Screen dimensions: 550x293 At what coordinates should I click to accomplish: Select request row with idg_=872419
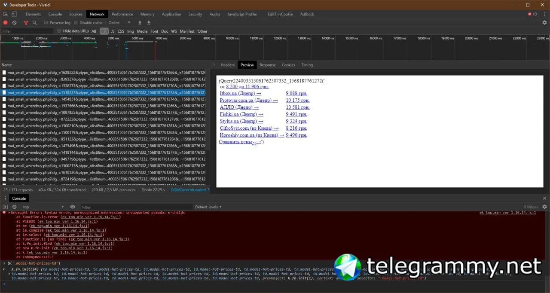103,179
